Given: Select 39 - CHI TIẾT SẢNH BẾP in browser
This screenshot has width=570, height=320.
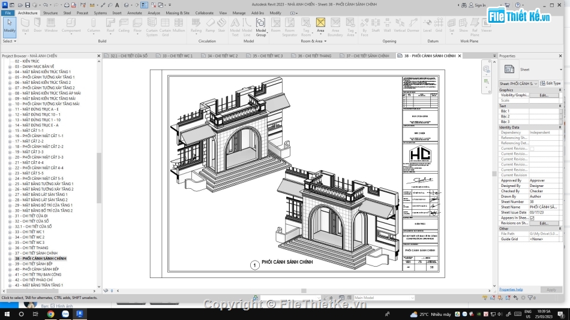Looking at the screenshot, I should click(x=34, y=264).
